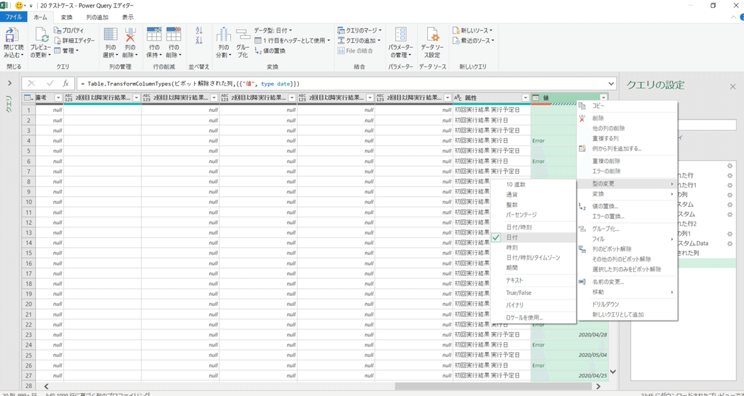Select the checked 日付 (Date) type
This screenshot has height=396, width=744.
(x=533, y=237)
